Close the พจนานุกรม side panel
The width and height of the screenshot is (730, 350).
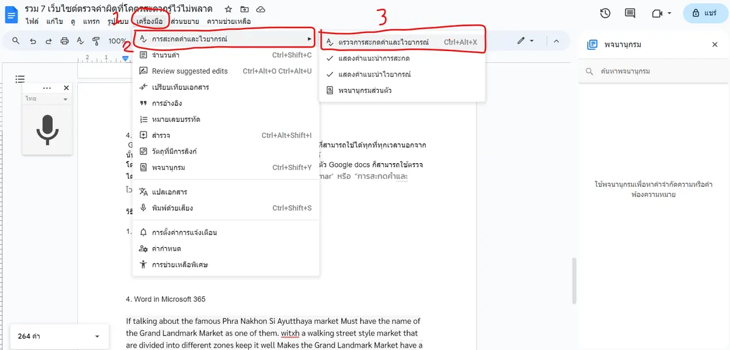pyautogui.click(x=715, y=44)
